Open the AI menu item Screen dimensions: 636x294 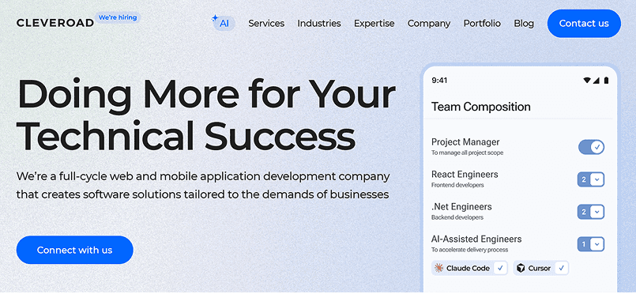coord(224,24)
